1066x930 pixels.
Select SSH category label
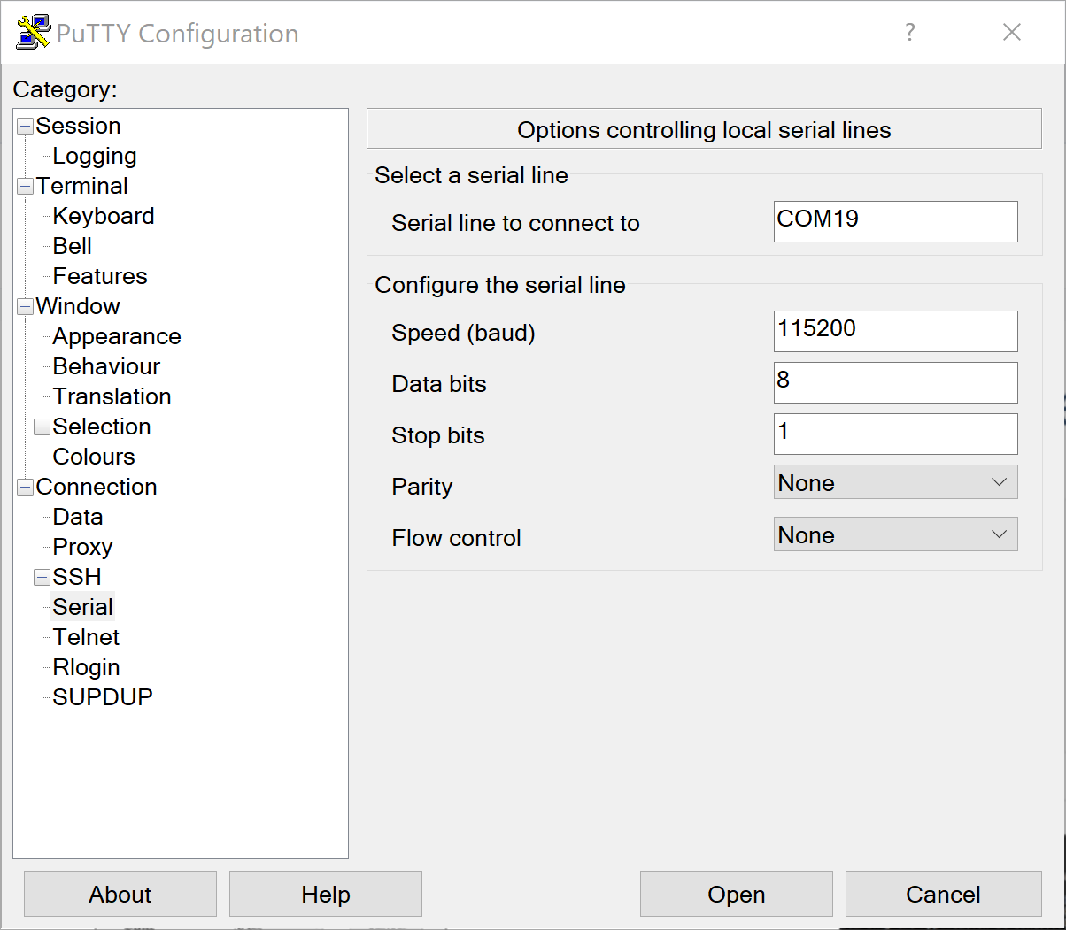click(x=77, y=577)
